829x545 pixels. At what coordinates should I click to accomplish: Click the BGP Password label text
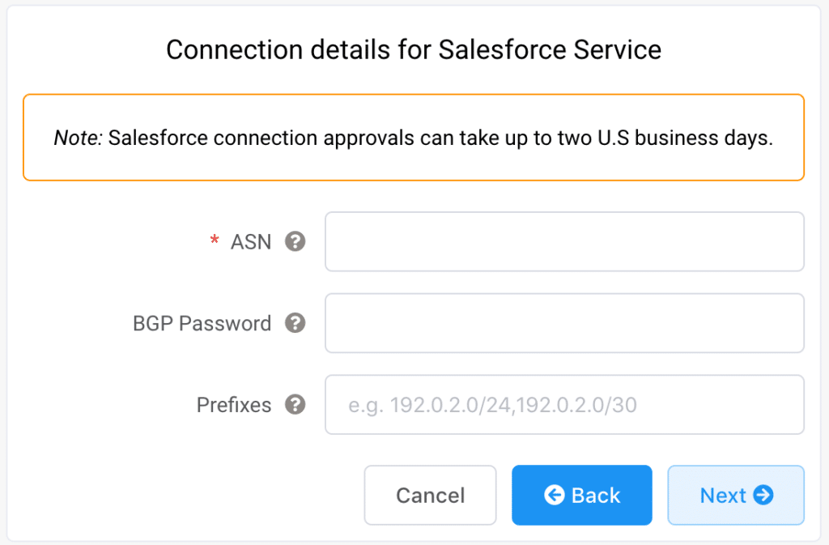202,323
